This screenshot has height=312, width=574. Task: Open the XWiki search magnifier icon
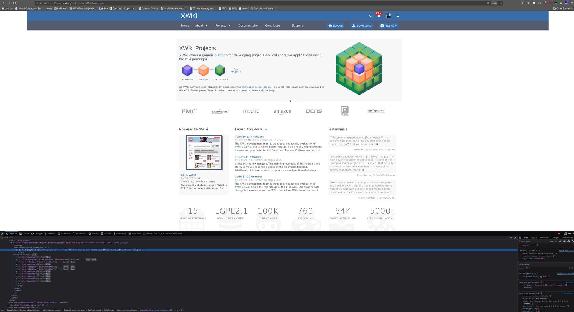click(370, 16)
